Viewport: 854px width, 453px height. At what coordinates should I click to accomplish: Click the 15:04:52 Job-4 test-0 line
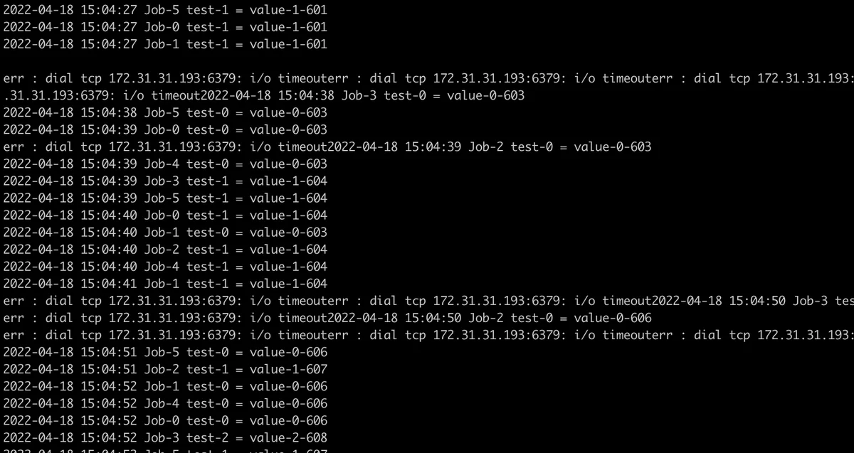(165, 403)
